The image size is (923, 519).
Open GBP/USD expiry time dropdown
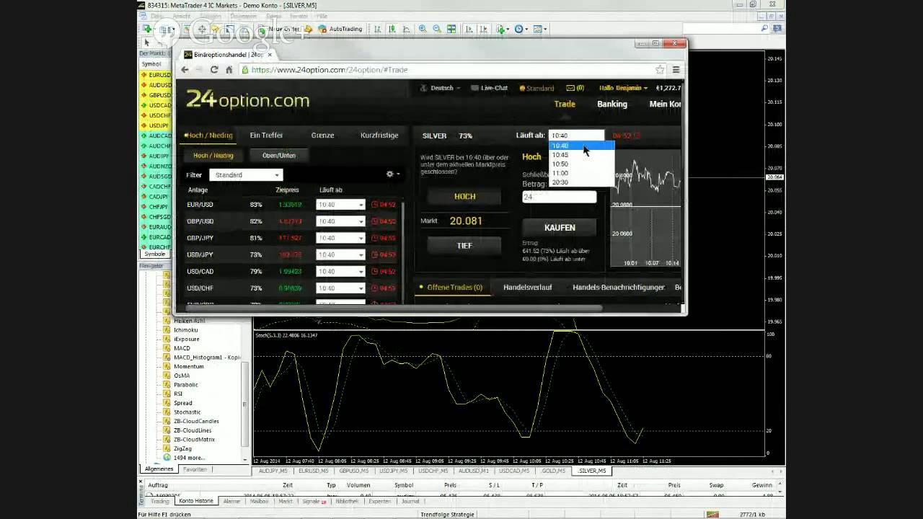click(340, 221)
